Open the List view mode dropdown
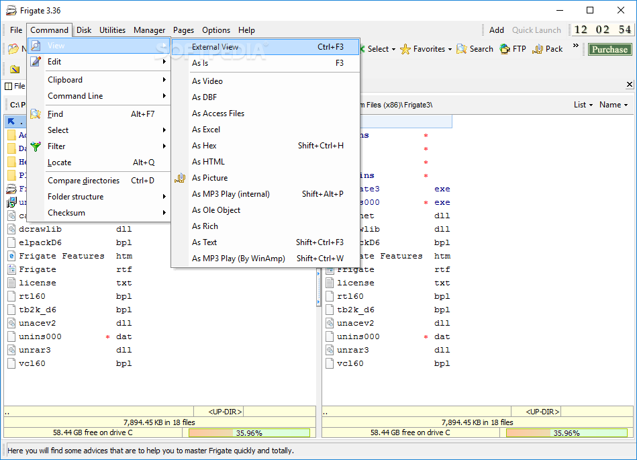 coord(583,105)
